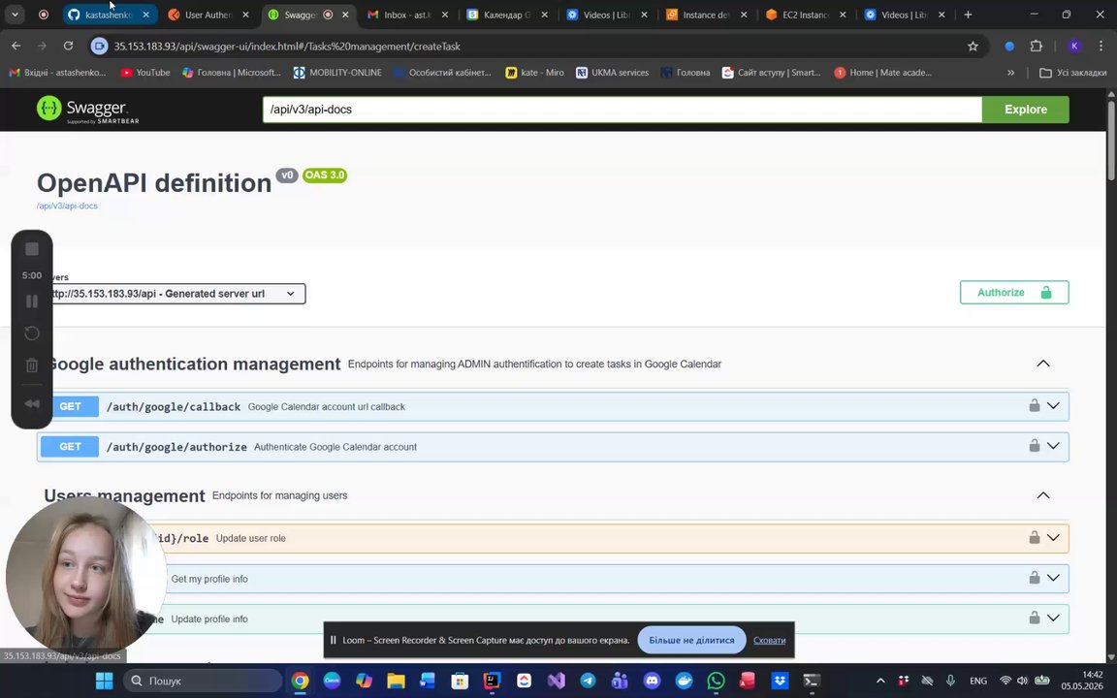Open the Chrome profile K avatar
This screenshot has height=698, width=1117.
click(x=1074, y=47)
